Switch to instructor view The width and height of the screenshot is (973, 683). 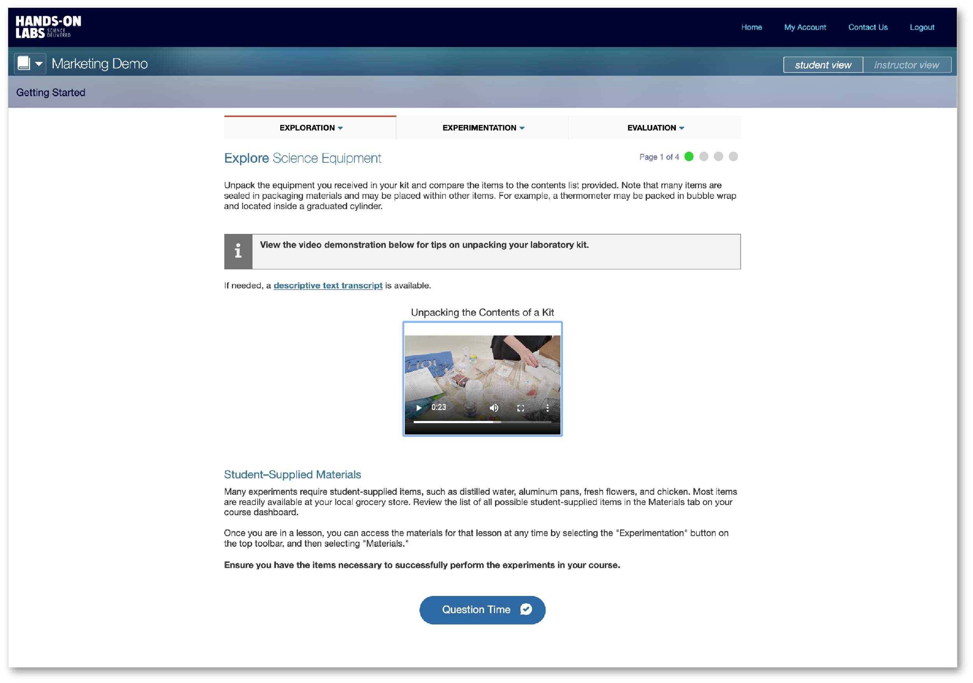tap(906, 65)
